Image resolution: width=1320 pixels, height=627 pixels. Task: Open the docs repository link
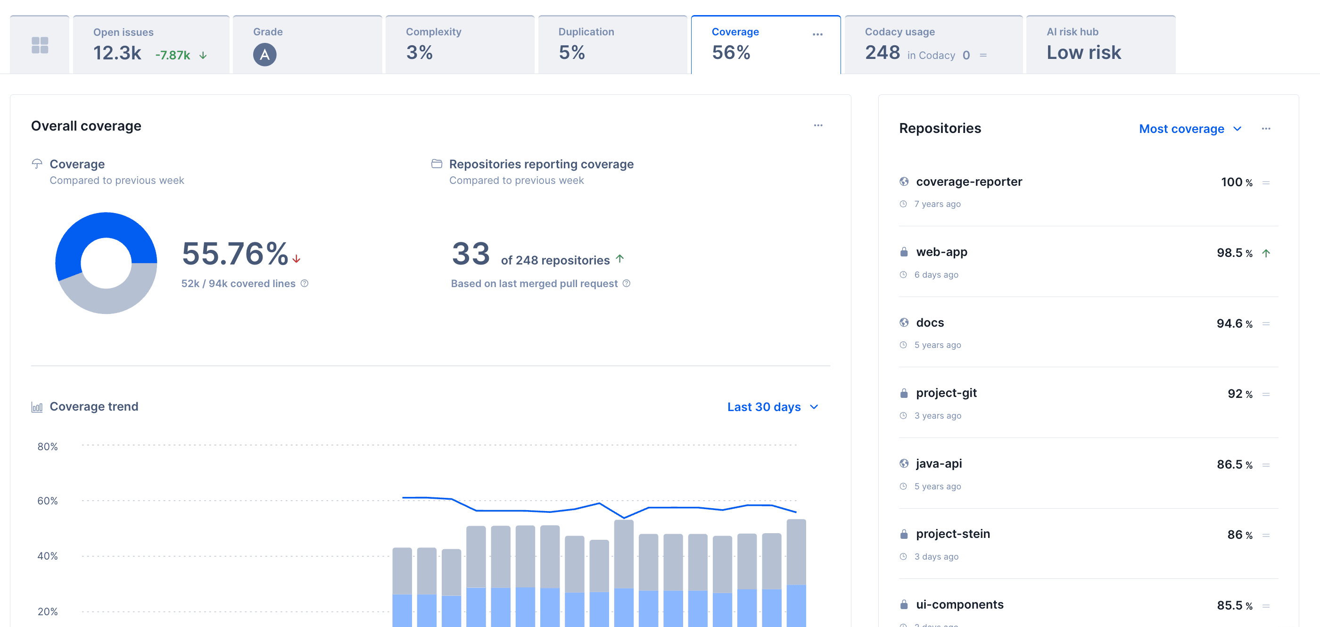click(x=930, y=323)
